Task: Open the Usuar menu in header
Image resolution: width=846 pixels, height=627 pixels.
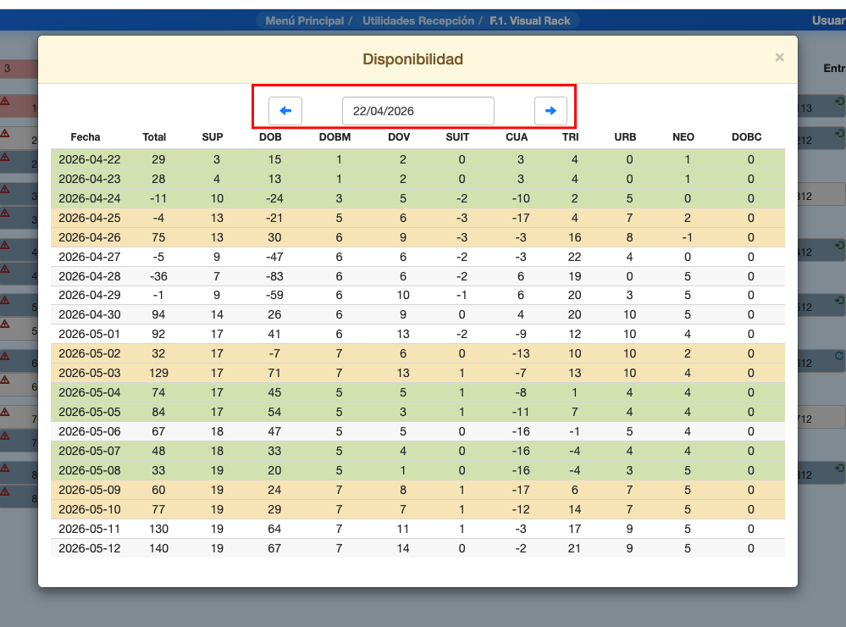Action: (x=827, y=20)
